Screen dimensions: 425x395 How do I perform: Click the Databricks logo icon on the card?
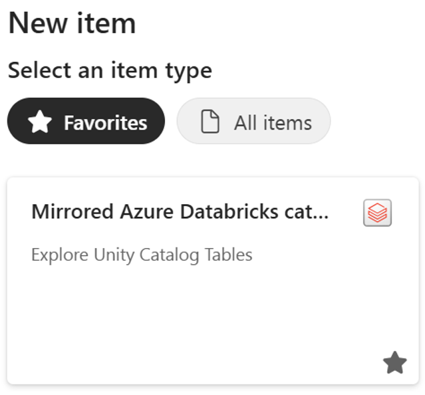[x=377, y=213]
